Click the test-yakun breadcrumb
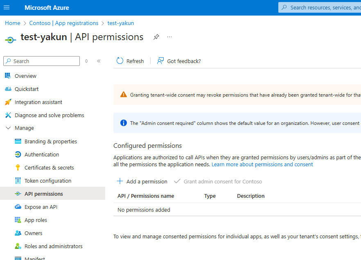Viewport: 361px width, 260px height. pos(121,23)
